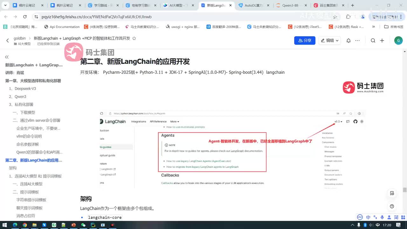Jump to 3、私有化部署 in the outline
The image size is (407, 229).
click(21, 104)
